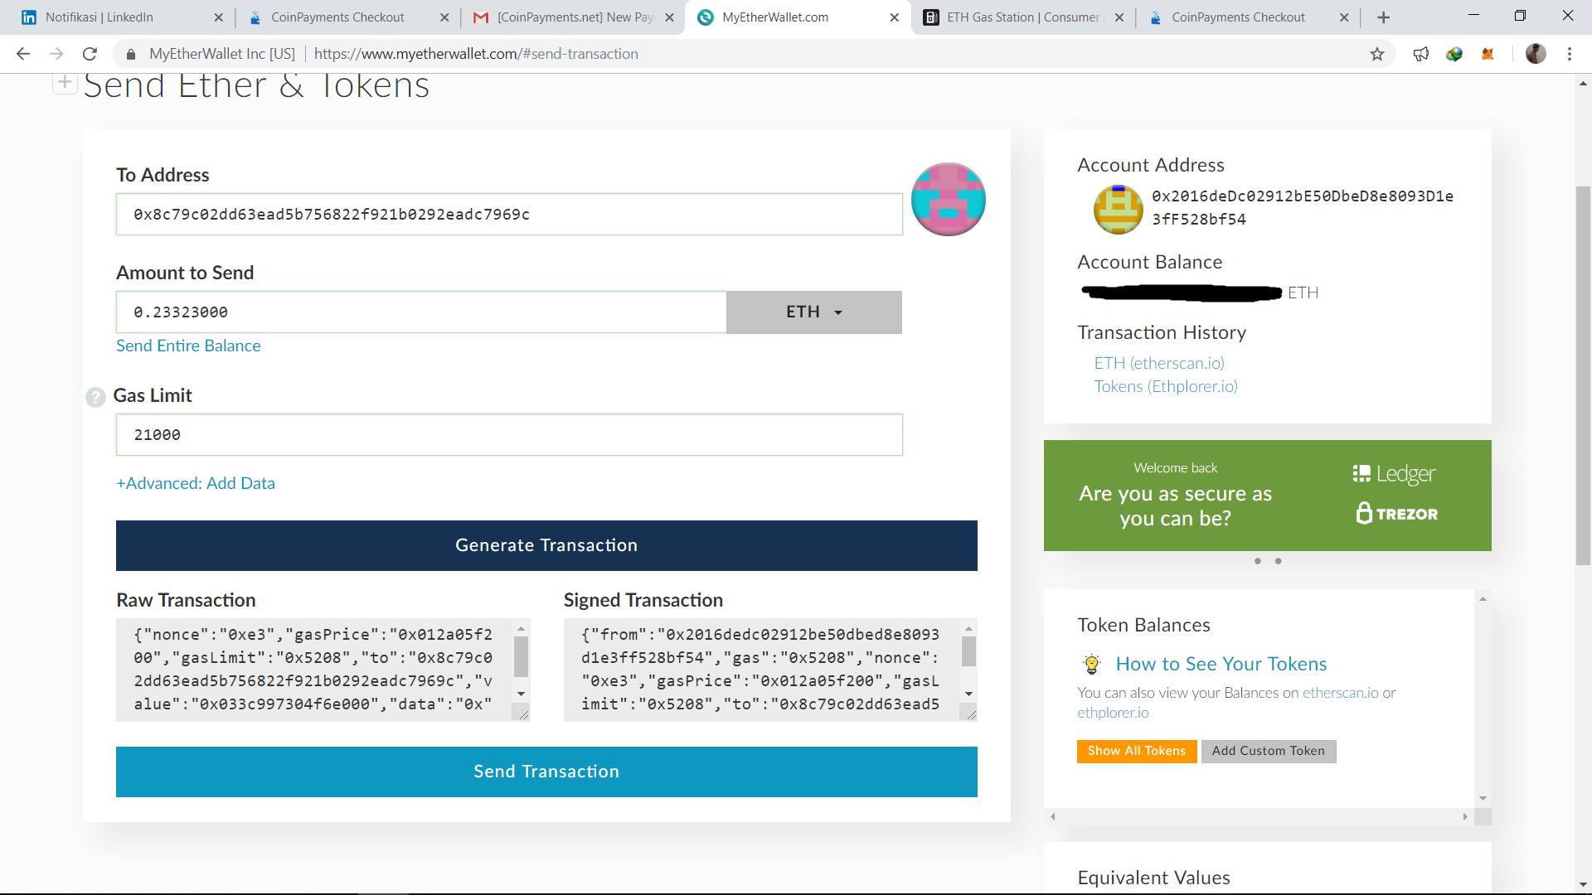Click the Amount to Send input field

pos(421,312)
